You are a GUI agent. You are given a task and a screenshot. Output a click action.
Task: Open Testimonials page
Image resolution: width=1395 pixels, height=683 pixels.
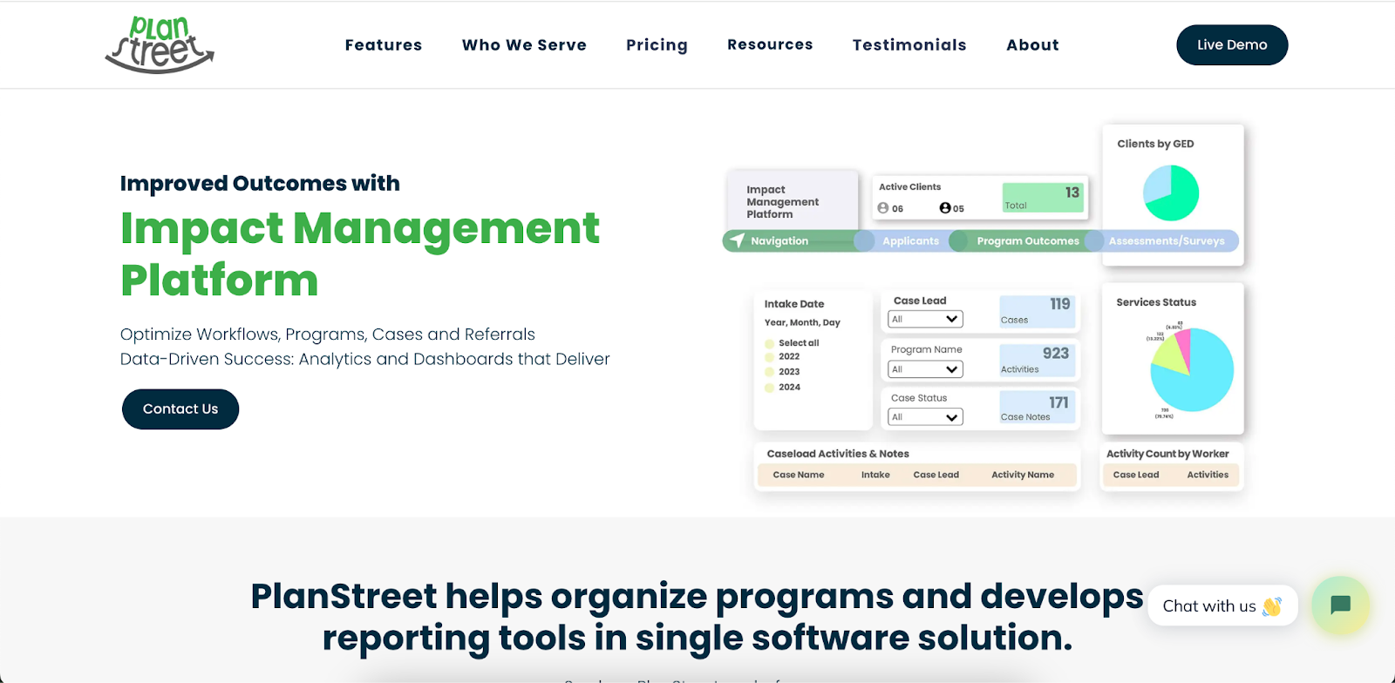click(909, 44)
